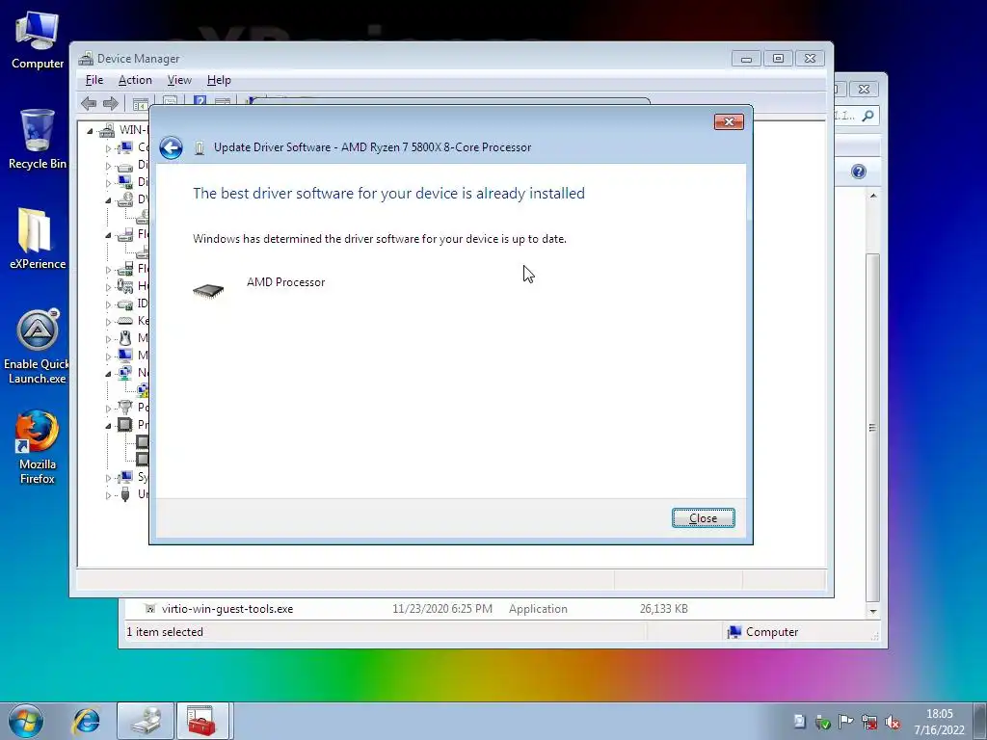The width and height of the screenshot is (987, 740).
Task: Open the Computer desktop icon
Action: point(38,40)
